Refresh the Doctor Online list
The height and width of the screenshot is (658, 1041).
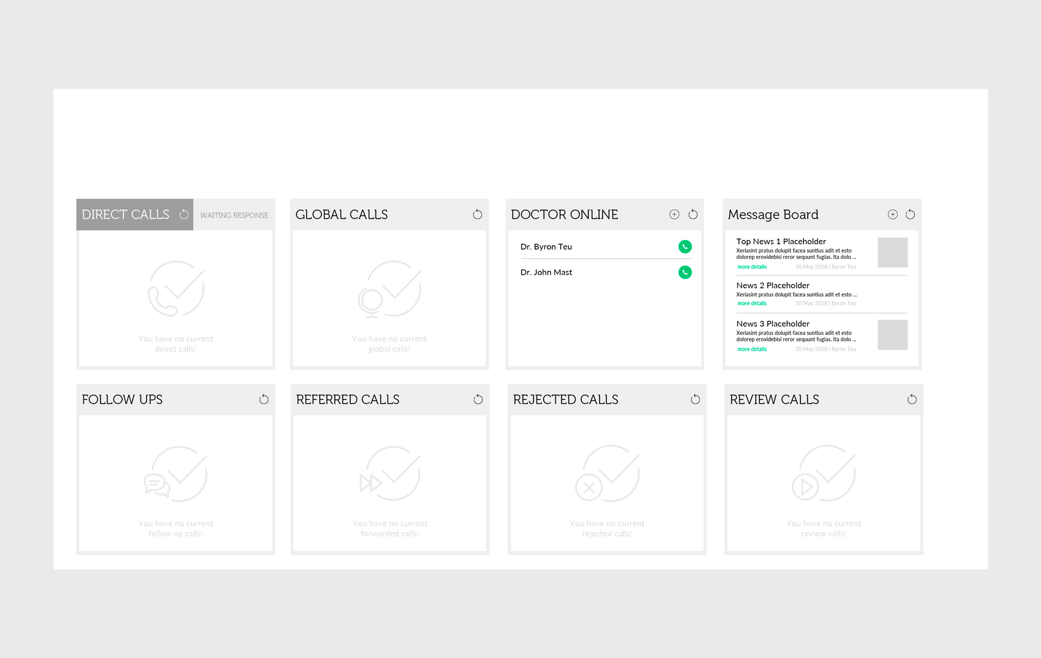tap(693, 214)
